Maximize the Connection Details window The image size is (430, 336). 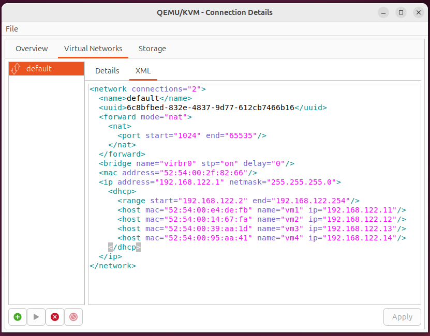tap(401, 12)
